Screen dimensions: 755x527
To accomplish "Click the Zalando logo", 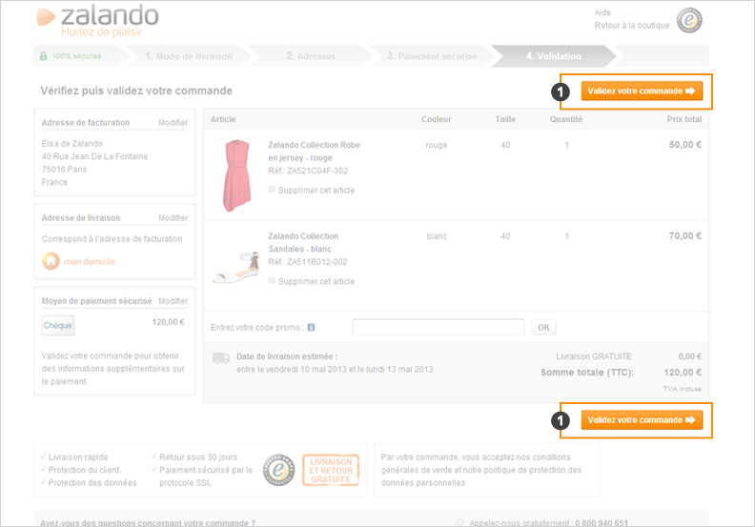I will [x=98, y=20].
